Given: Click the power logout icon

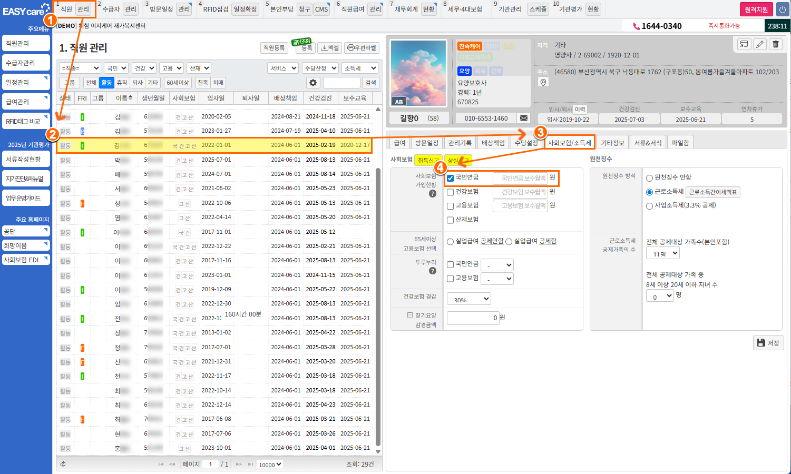Looking at the screenshot, I should coord(782,9).
